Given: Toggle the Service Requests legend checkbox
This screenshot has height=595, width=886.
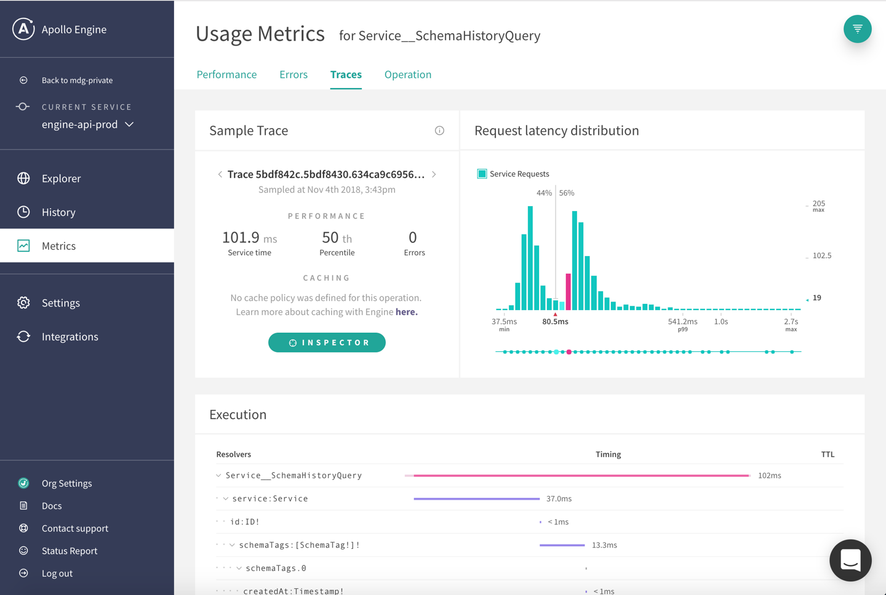Looking at the screenshot, I should click(482, 174).
